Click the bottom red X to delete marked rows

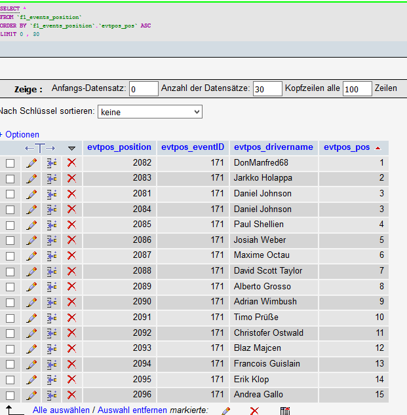pyautogui.click(x=254, y=410)
